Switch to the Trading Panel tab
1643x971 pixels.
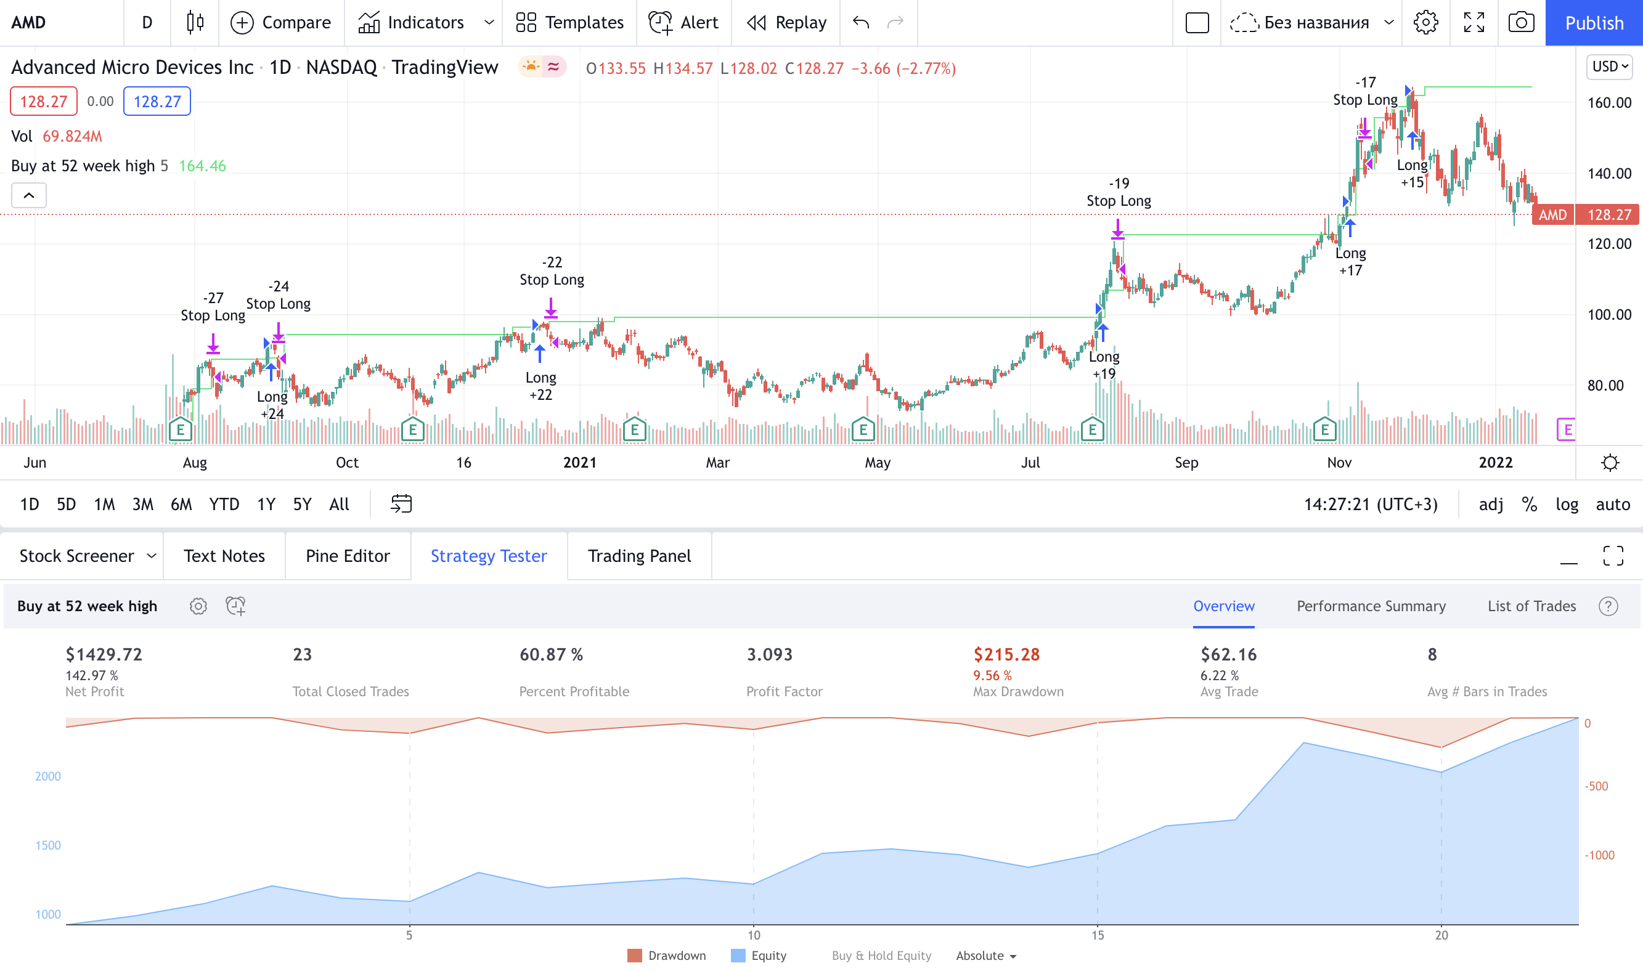pyautogui.click(x=639, y=556)
